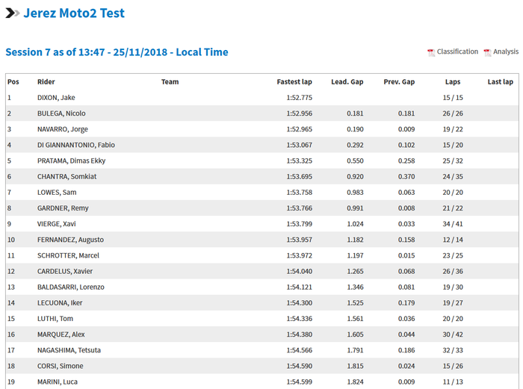This screenshot has width=523, height=389.
Task: Click the Last lap column header
Action: click(500, 82)
